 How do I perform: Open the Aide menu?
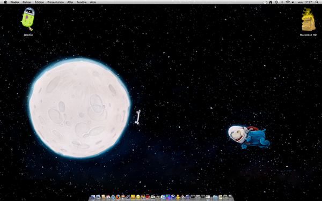click(x=93, y=2)
